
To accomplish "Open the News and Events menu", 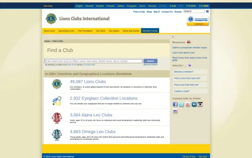I will click(x=131, y=31).
